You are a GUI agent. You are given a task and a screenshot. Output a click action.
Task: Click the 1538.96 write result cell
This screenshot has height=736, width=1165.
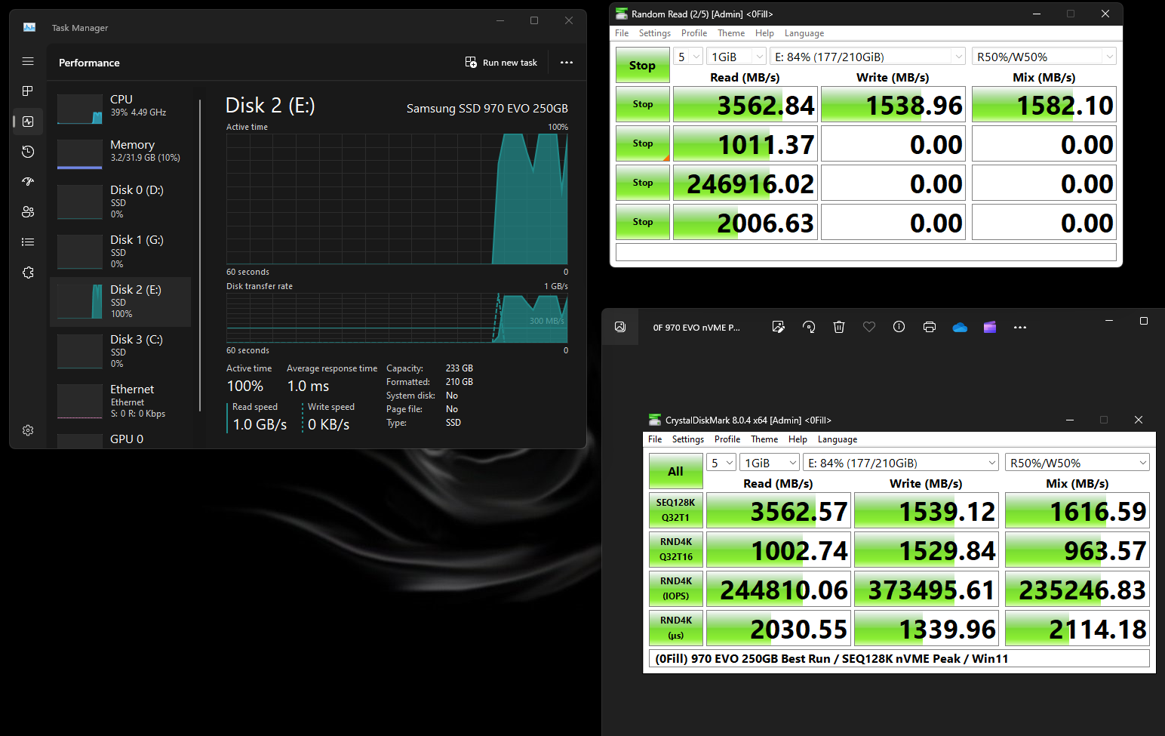893,105
